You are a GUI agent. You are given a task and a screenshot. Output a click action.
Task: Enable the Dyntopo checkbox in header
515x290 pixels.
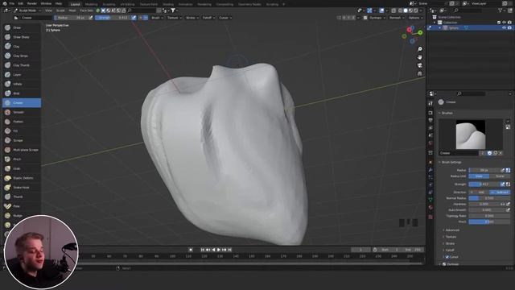coord(365,18)
